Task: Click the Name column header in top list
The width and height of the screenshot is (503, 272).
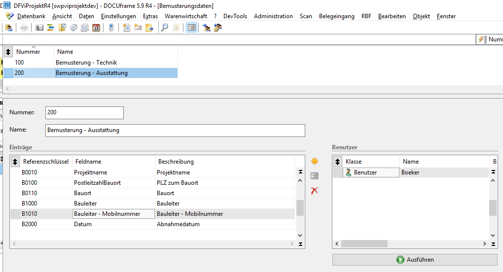Action: coord(115,52)
